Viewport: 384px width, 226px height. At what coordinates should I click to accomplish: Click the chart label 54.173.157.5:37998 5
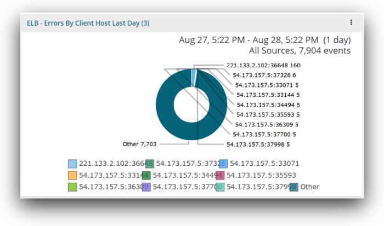click(x=258, y=144)
